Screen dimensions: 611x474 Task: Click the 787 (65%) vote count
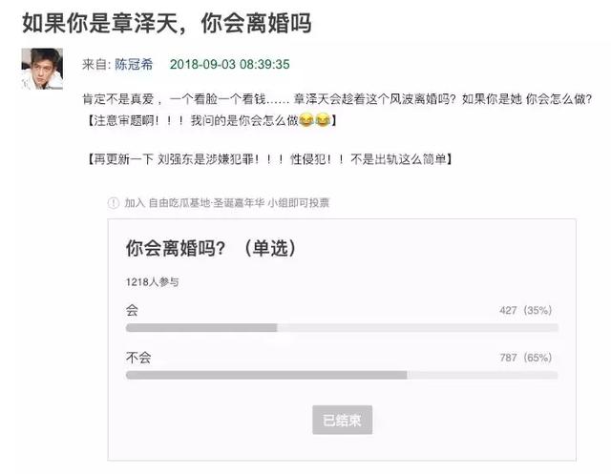(525, 359)
